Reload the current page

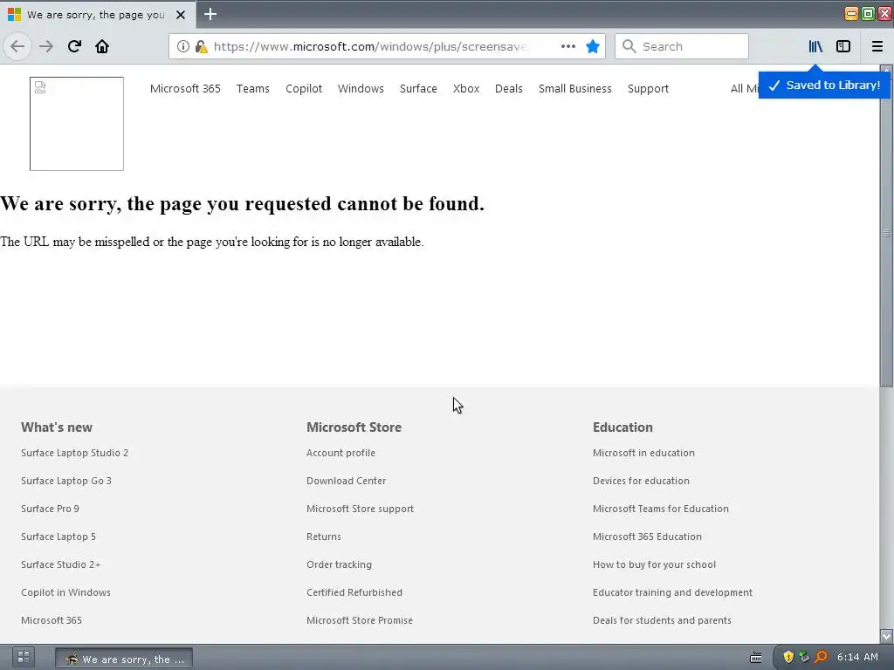tap(74, 46)
